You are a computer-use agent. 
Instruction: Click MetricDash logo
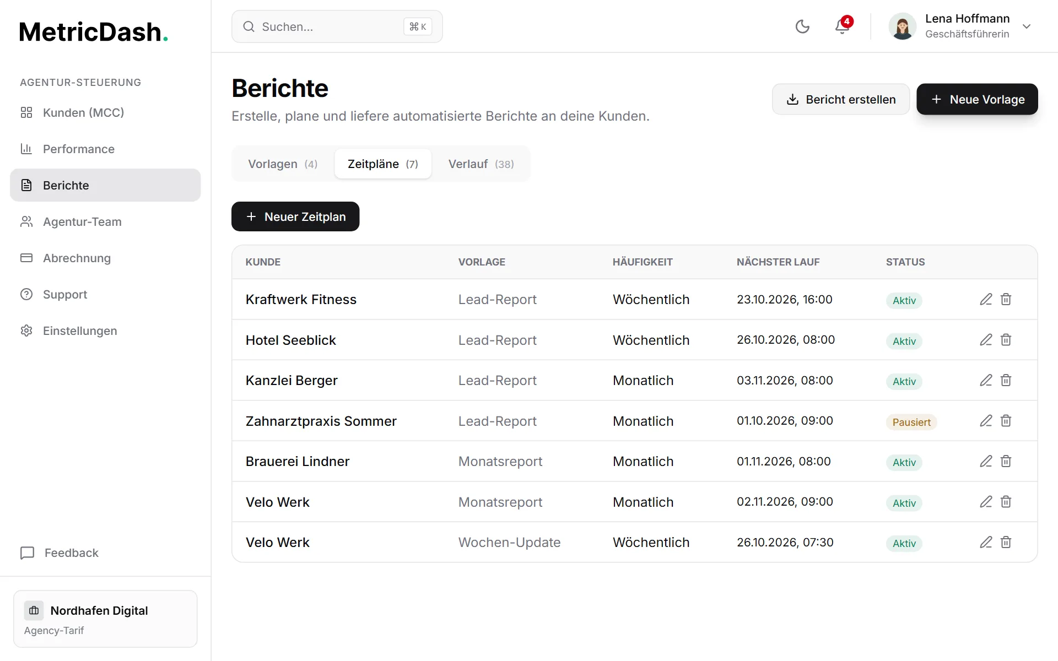[94, 32]
